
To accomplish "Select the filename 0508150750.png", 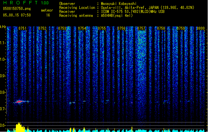I will (17, 9).
